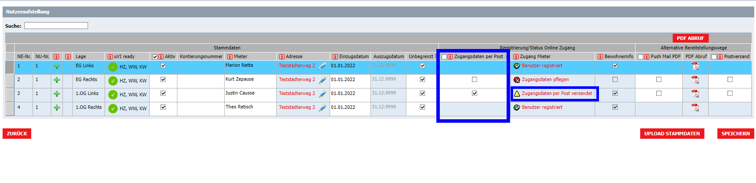The height and width of the screenshot is (183, 756).
Task: Click red error status icon for Kurt Zepause
Action: 517,80
